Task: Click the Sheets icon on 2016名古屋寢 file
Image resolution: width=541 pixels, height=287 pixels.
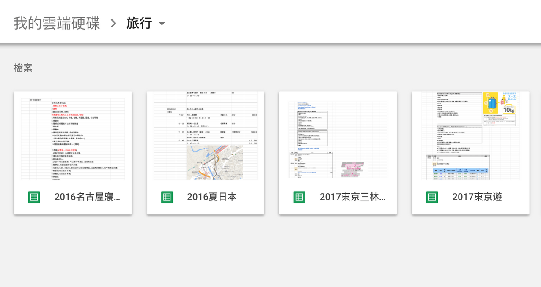Action: point(34,197)
